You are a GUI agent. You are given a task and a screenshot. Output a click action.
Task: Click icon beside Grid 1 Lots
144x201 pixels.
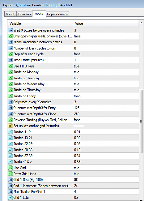point(10,198)
